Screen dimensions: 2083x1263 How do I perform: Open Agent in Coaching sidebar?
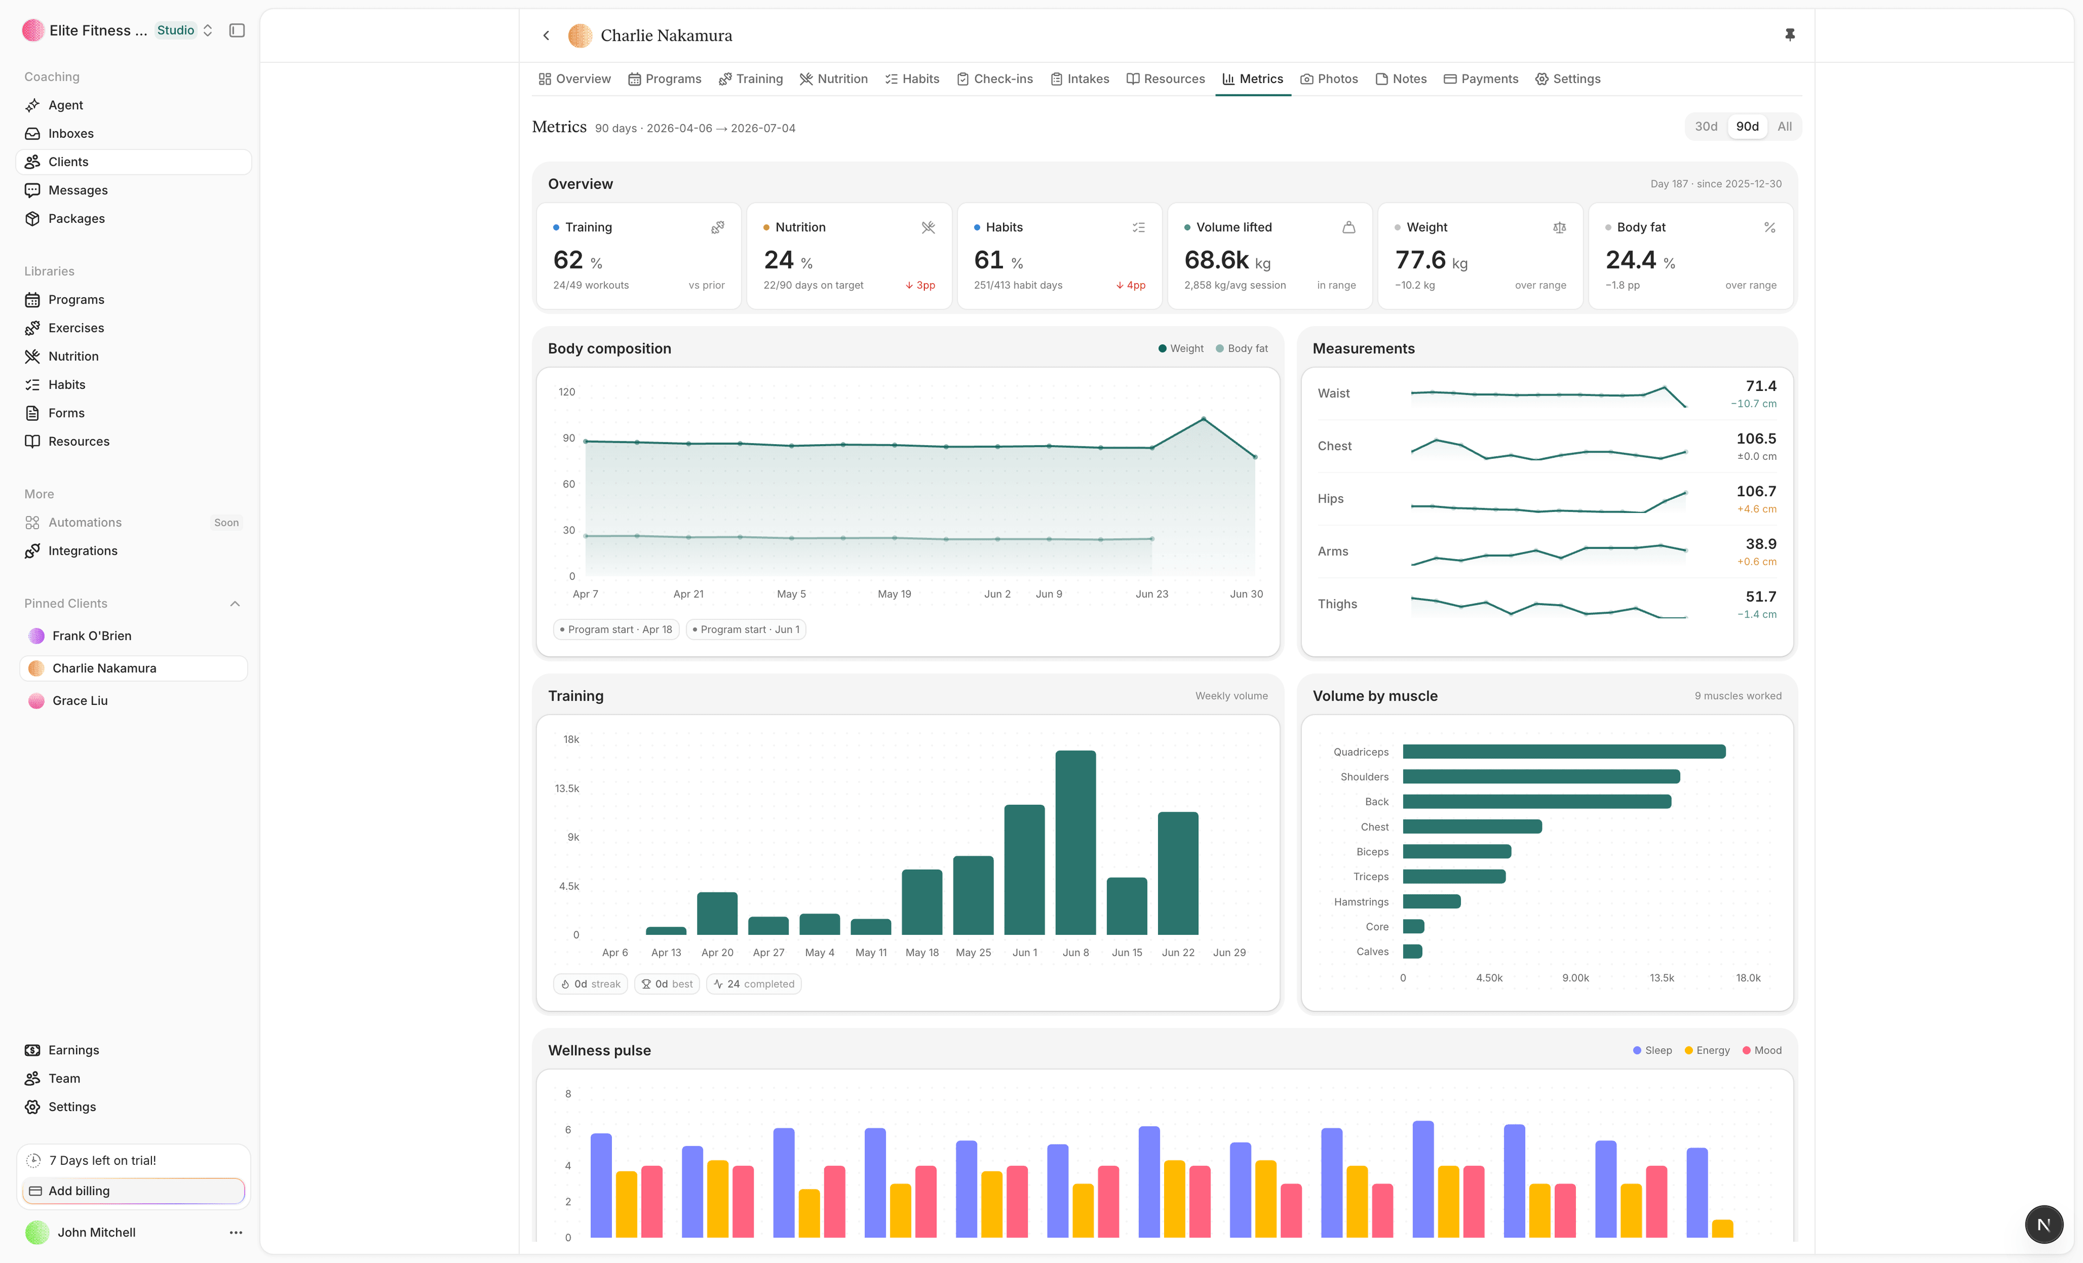point(133,105)
